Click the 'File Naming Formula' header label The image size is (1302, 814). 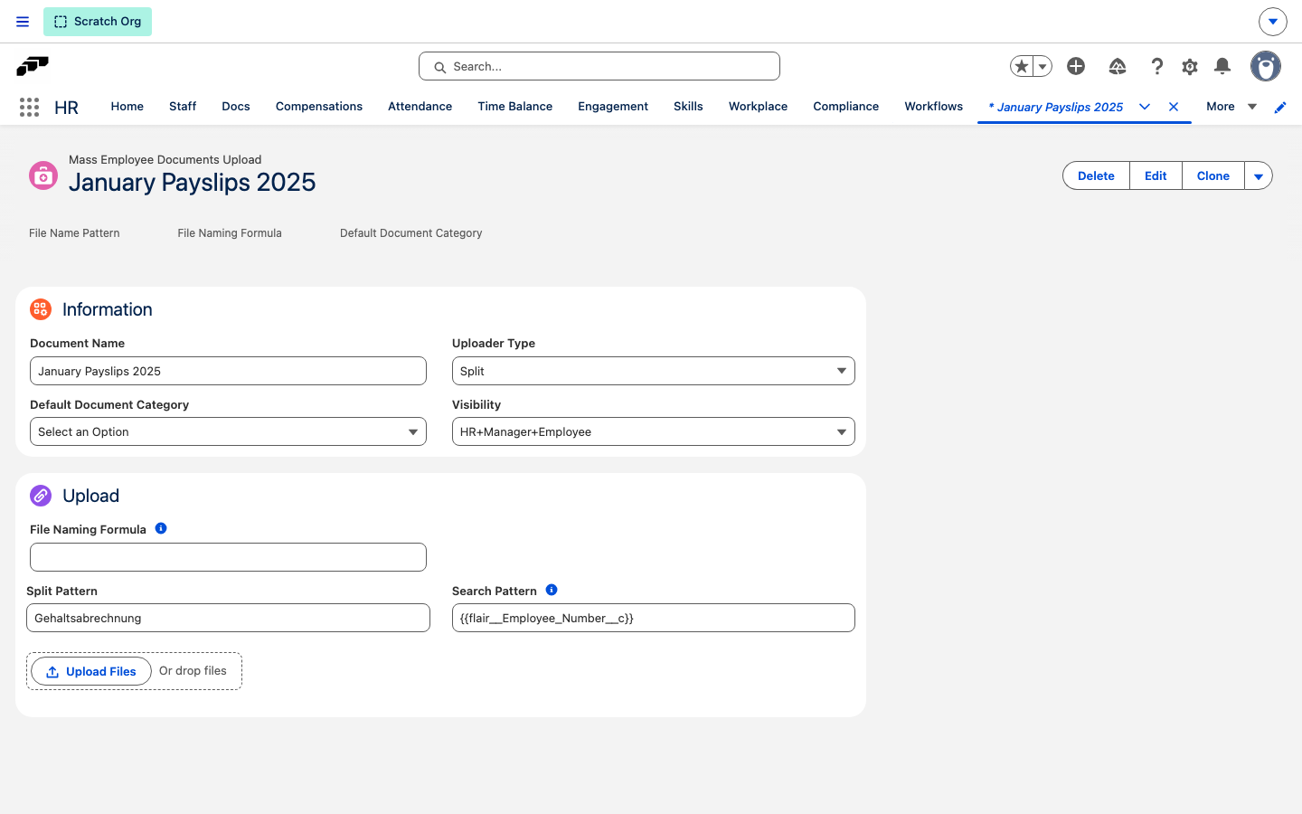pos(230,233)
